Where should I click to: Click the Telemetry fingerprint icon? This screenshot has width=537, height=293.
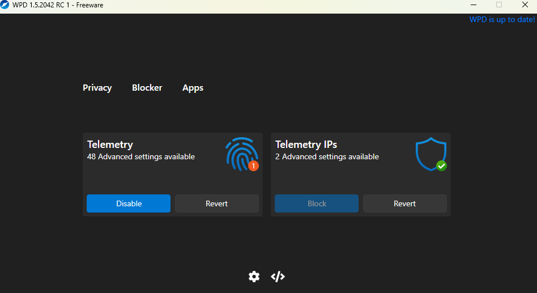(x=242, y=154)
